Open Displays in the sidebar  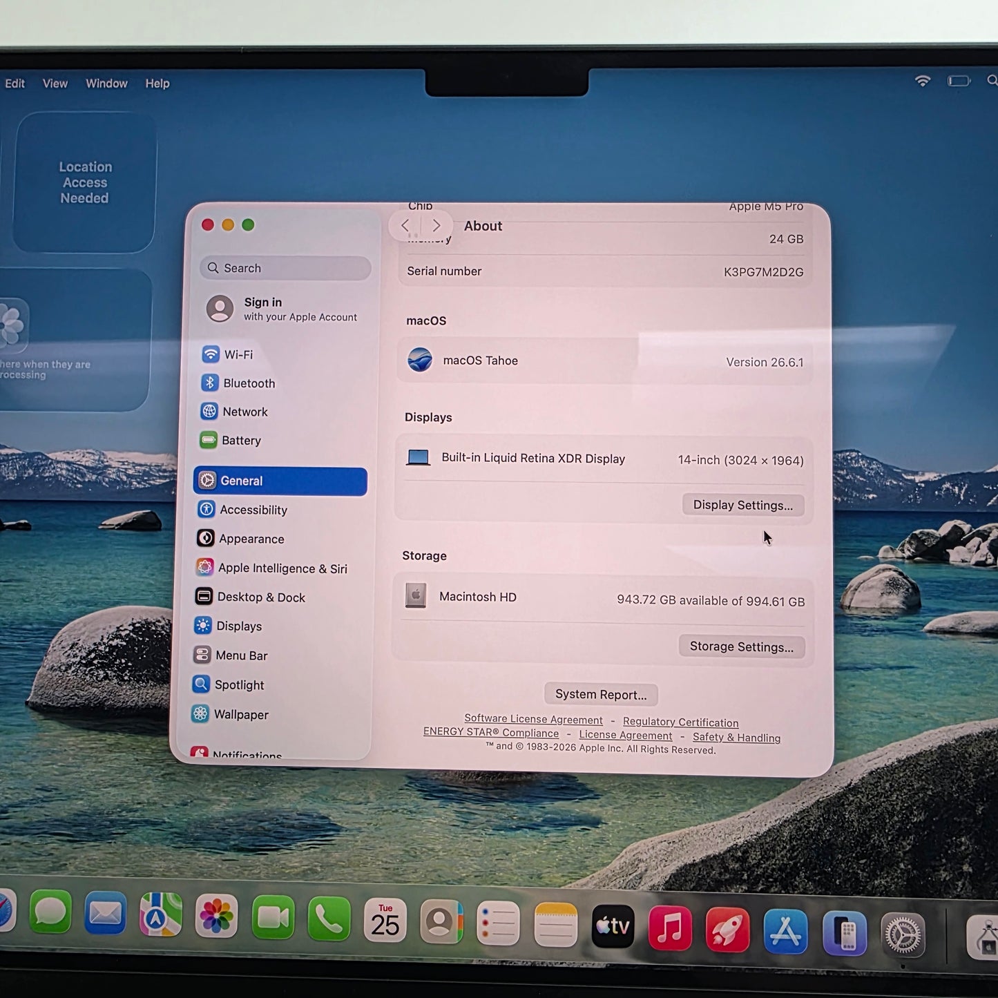click(278, 626)
